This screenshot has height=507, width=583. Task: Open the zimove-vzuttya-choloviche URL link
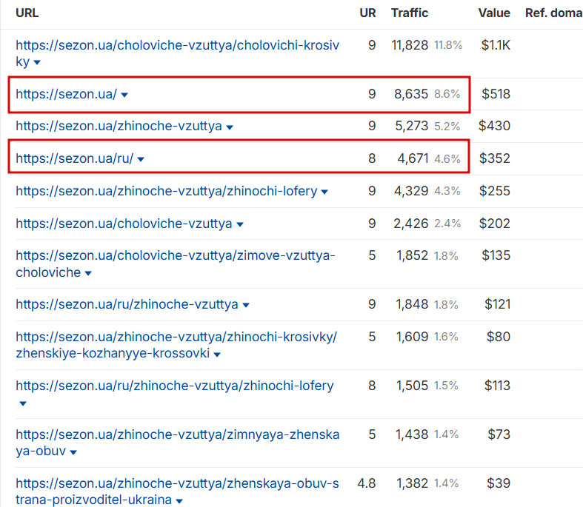tap(176, 263)
